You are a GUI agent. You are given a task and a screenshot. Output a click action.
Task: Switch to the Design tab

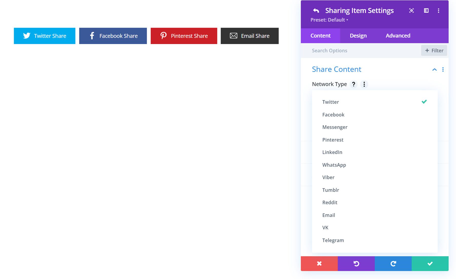358,35
